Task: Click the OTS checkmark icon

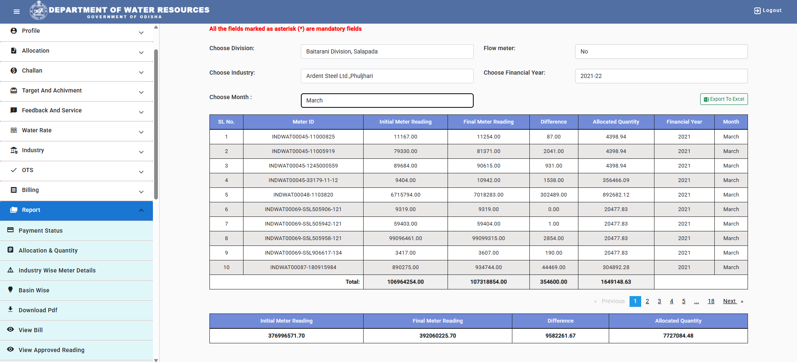Action: pos(14,170)
